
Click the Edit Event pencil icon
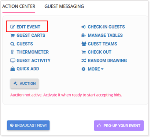click(x=12, y=27)
